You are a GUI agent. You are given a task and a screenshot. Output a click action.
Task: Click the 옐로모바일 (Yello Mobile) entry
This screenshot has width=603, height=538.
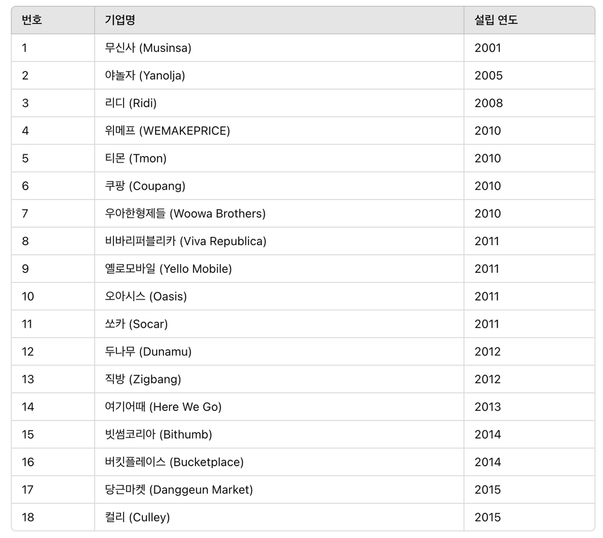(168, 269)
